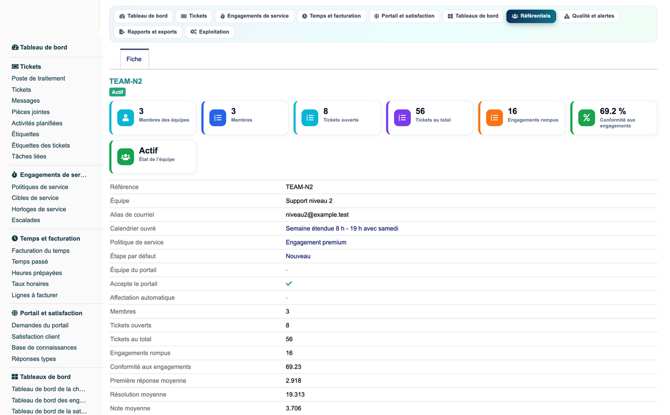
Task: Select the Référentiels top menu
Action: click(531, 16)
